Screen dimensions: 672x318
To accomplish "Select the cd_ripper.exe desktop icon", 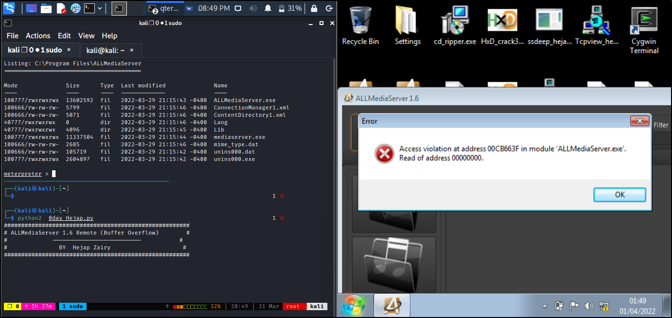I will [x=455, y=26].
